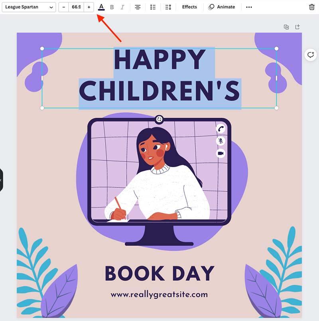Viewport: 319px width, 321px height.
Task: Open the Effects panel
Action: [x=189, y=7]
